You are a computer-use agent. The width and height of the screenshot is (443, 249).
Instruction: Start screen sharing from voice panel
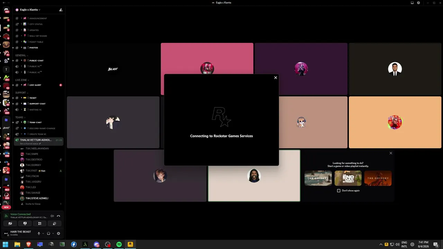25,223
